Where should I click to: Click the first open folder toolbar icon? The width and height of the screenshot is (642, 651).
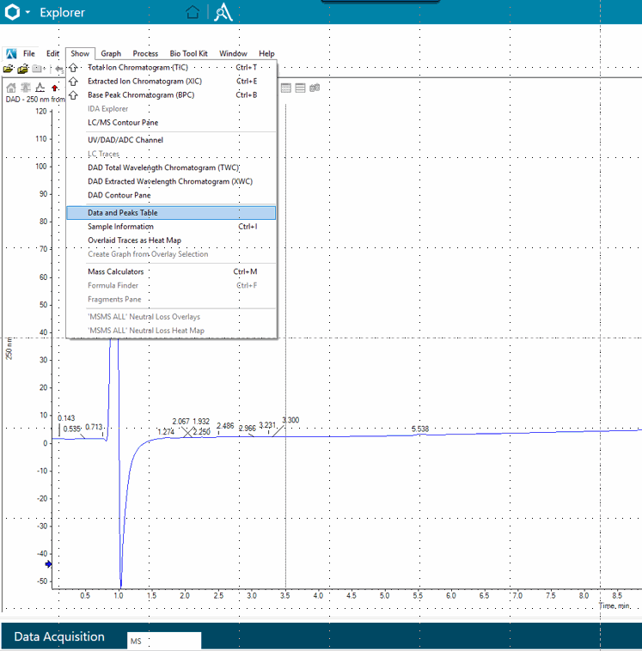click(x=9, y=68)
